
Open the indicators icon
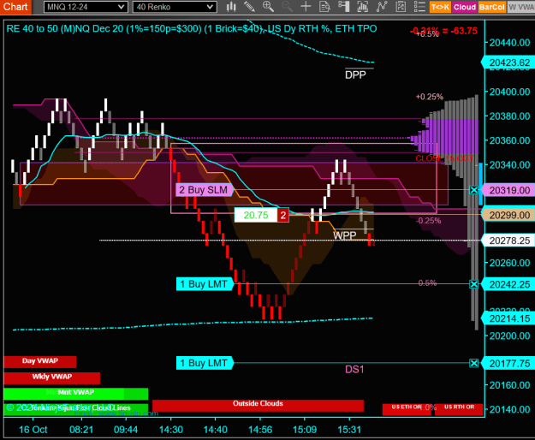382,7
